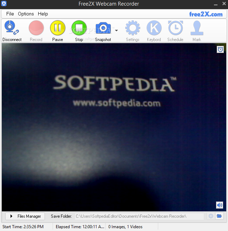Open the Options menu

pos(26,14)
